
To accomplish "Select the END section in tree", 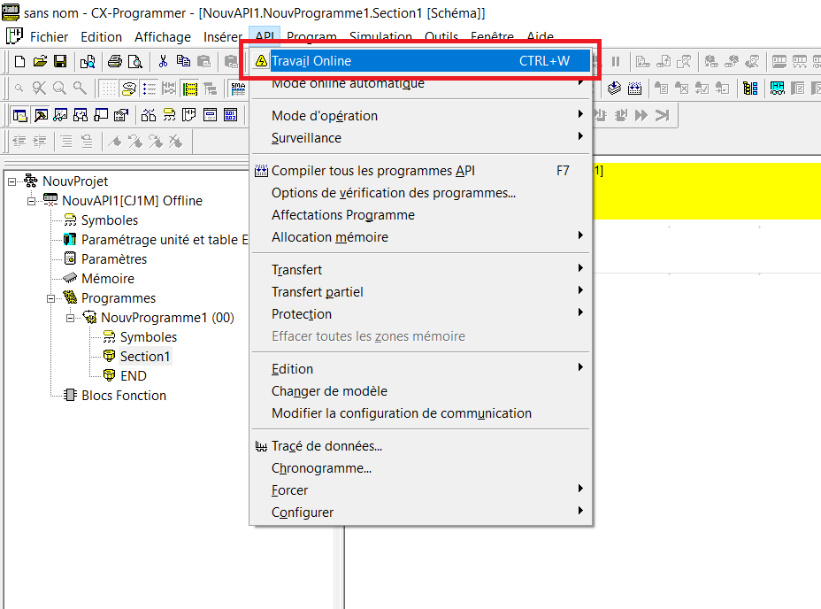I will [x=133, y=376].
